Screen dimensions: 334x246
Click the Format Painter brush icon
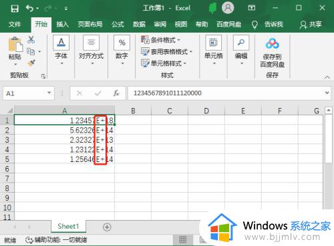31,63
